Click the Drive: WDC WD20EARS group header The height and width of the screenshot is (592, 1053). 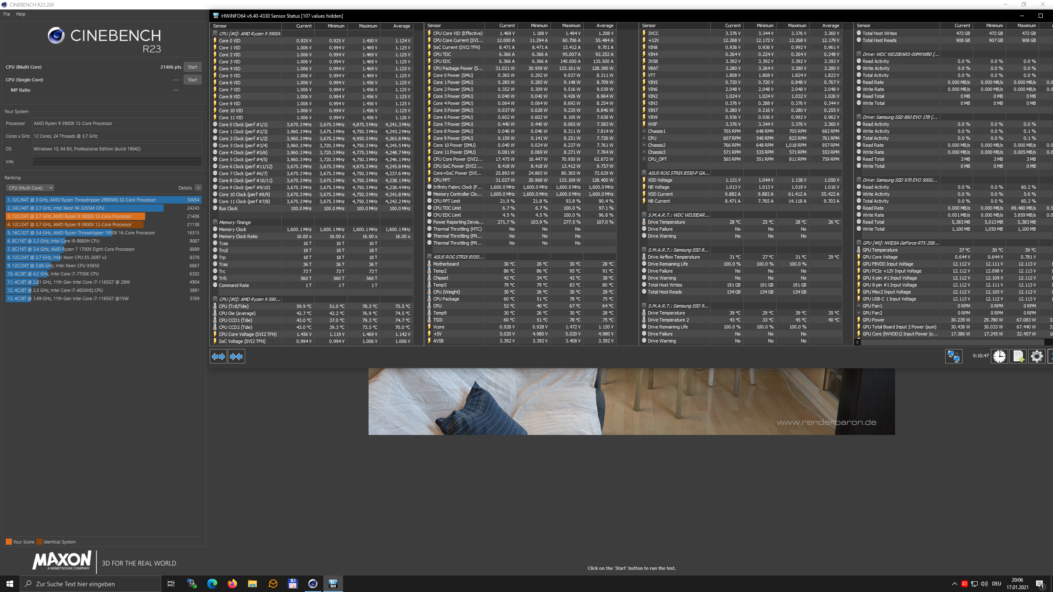(x=898, y=54)
